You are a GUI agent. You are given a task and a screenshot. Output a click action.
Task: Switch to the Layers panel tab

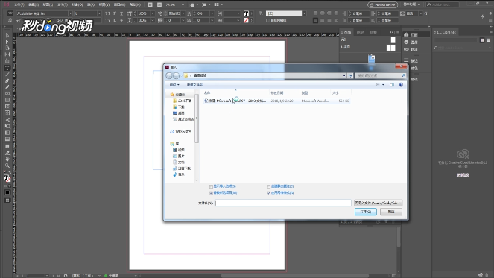pos(360,33)
